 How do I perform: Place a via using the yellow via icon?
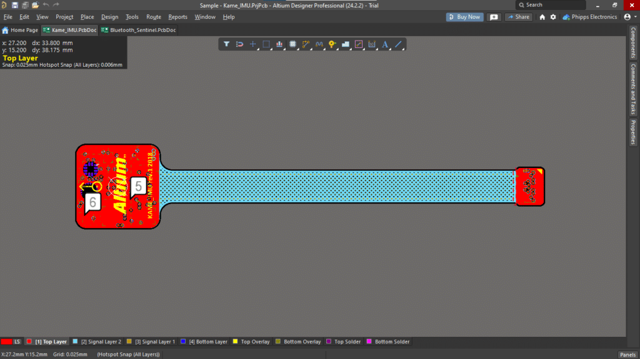332,44
